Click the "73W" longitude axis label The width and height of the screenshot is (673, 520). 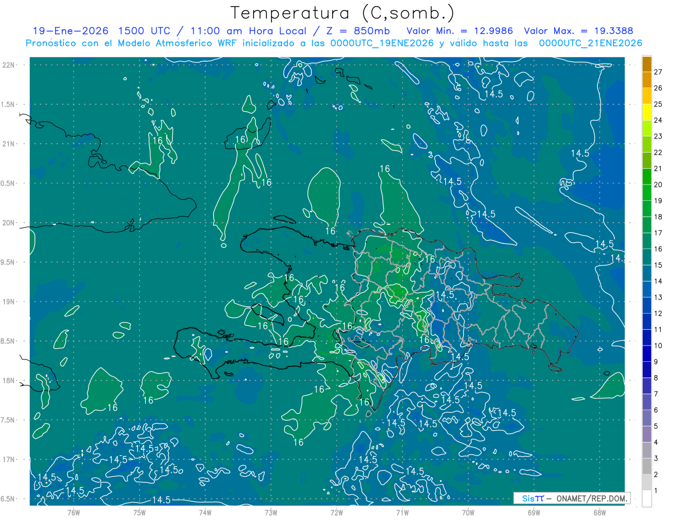coord(271,513)
